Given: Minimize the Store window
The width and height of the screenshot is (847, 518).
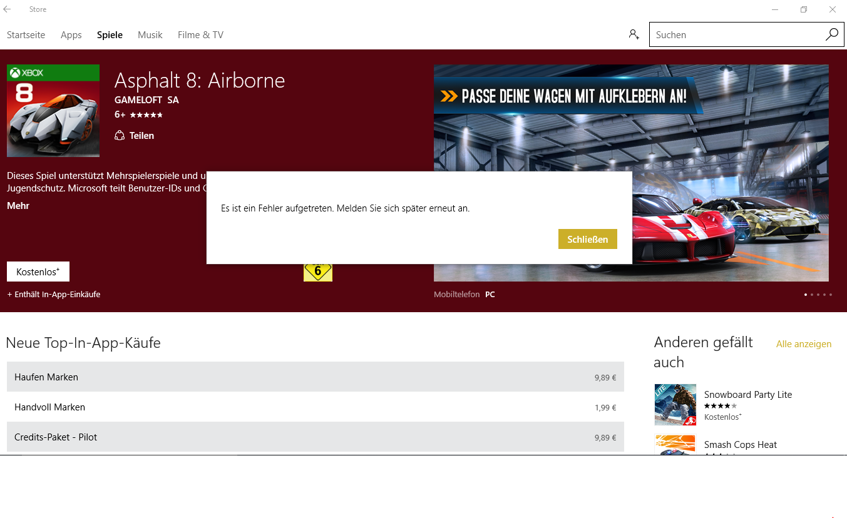Looking at the screenshot, I should click(775, 9).
